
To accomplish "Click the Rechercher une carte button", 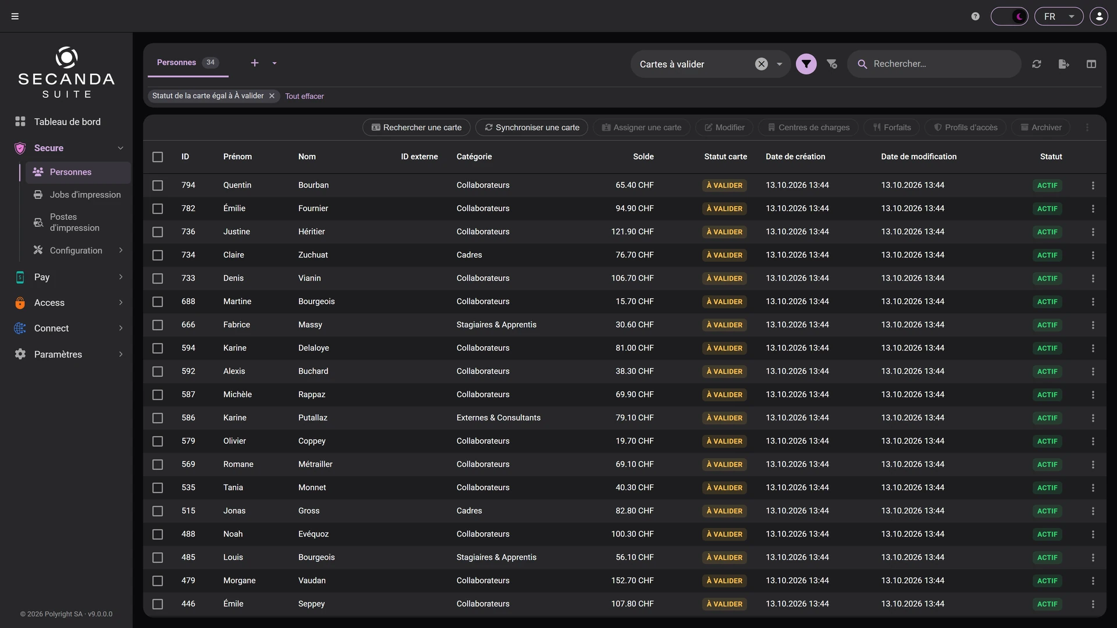I will (417, 127).
